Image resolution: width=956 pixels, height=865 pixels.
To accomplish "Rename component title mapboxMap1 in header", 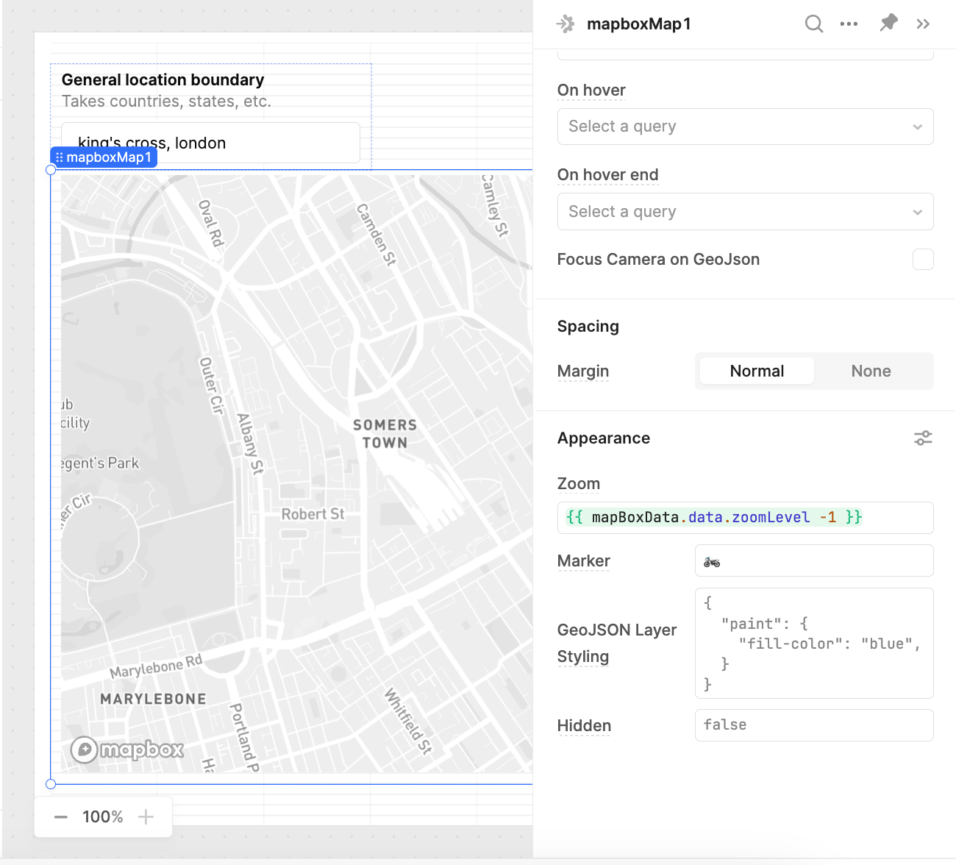I will (x=638, y=24).
